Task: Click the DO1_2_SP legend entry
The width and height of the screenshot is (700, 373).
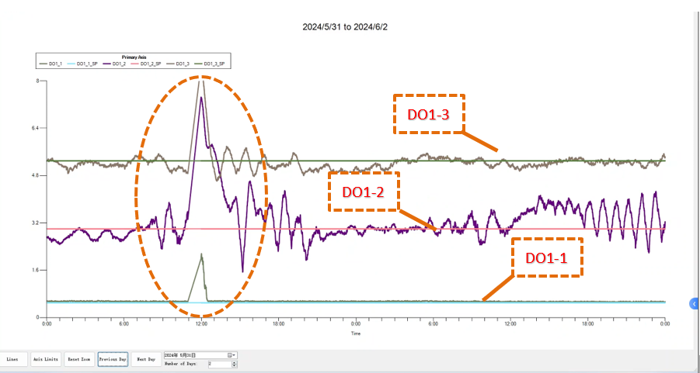Action: (x=145, y=64)
